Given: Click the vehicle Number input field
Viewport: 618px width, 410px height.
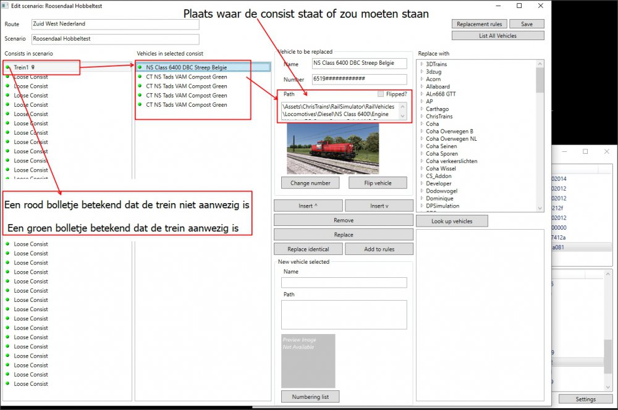Looking at the screenshot, I should click(358, 80).
